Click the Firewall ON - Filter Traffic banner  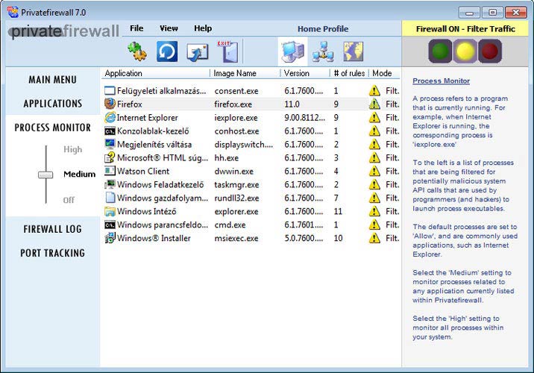point(465,28)
